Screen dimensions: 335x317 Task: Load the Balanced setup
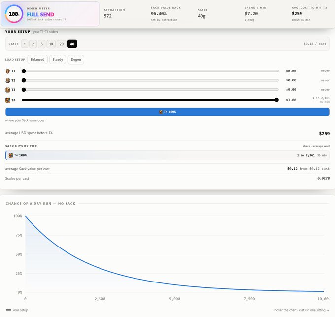click(37, 60)
